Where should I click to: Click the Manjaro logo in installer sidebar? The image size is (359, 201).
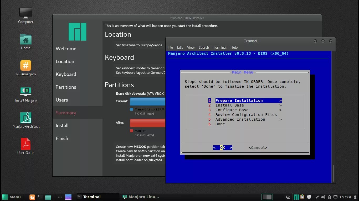point(78,32)
